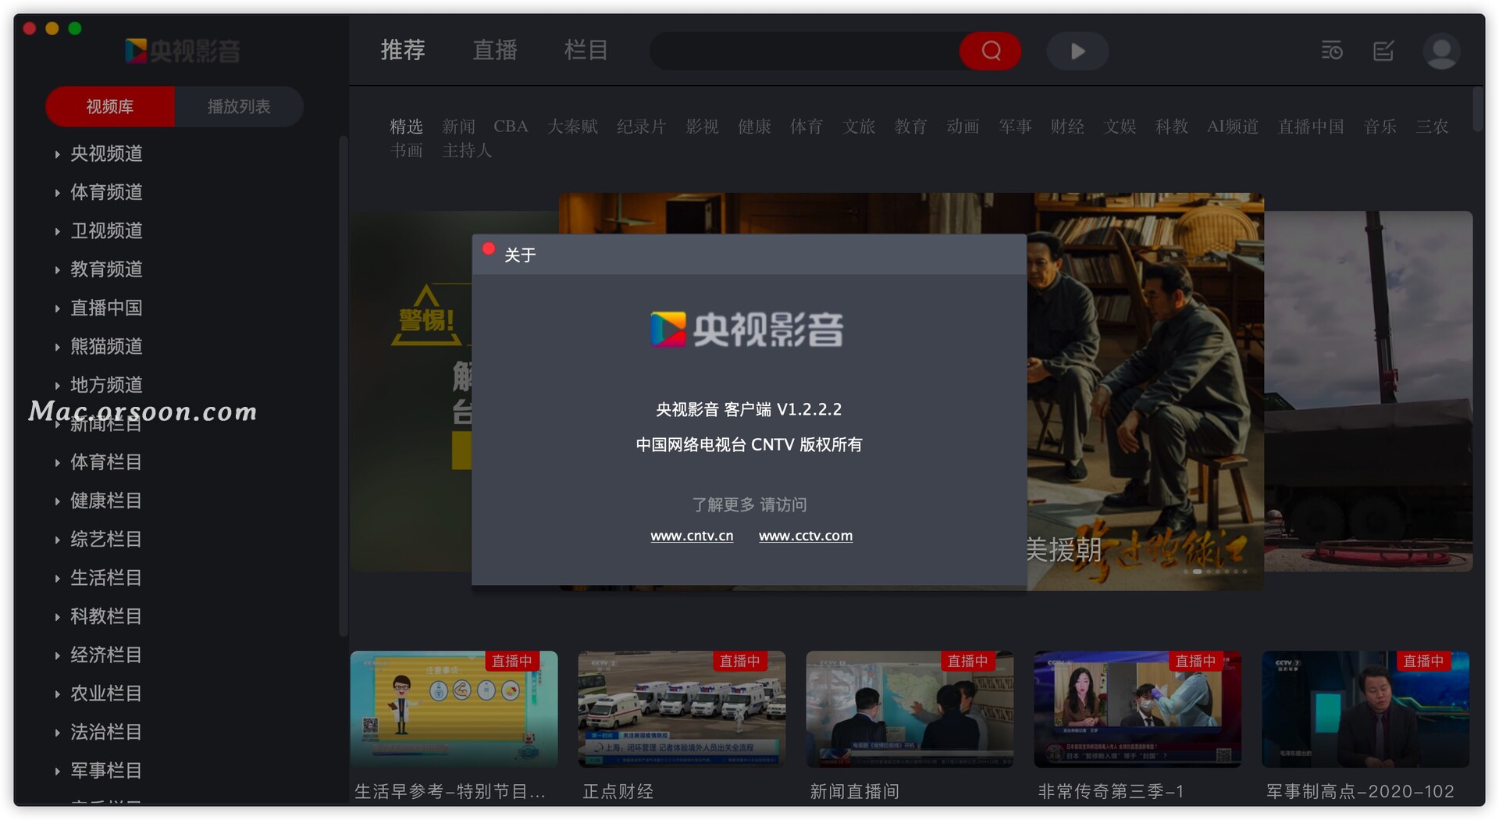This screenshot has width=1499, height=820.
Task: Open the 新闻直播间 live thumbnail
Action: coord(910,709)
